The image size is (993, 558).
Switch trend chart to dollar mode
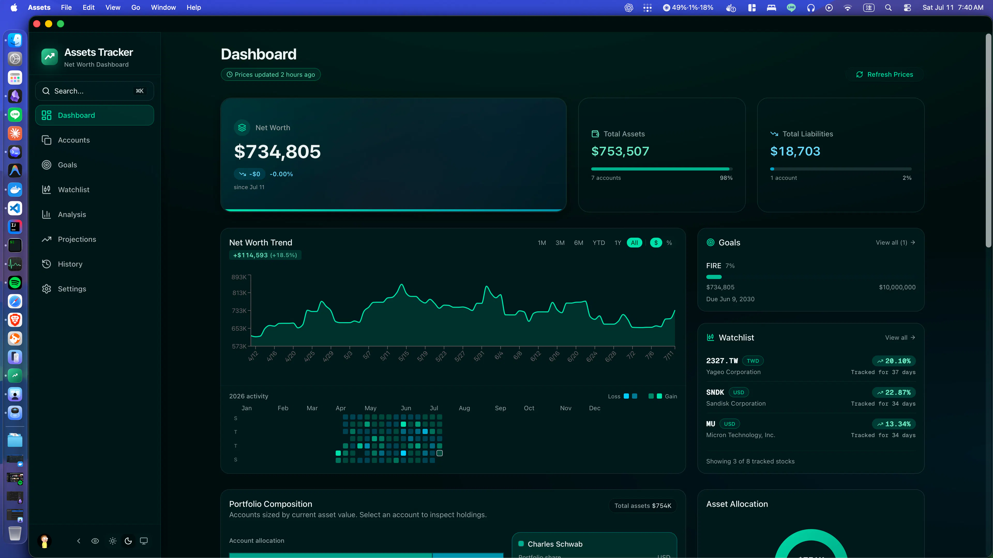656,243
